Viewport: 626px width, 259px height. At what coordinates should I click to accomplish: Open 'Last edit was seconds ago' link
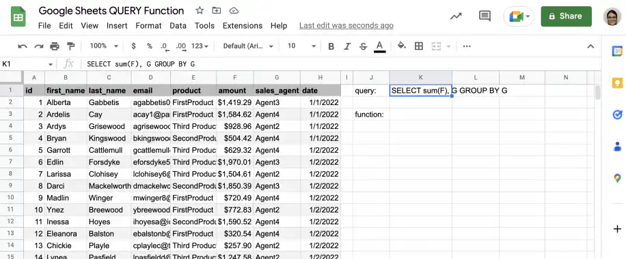pyautogui.click(x=346, y=25)
